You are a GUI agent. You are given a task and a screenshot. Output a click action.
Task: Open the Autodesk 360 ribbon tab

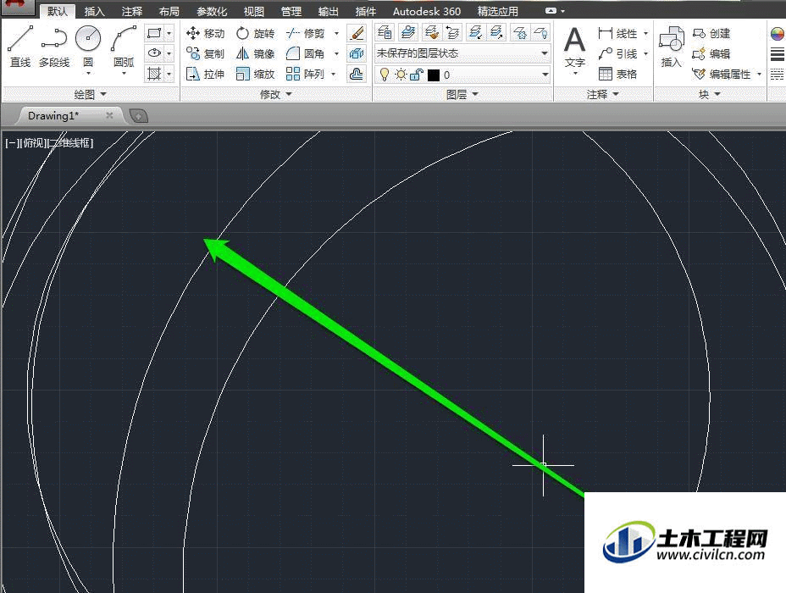[x=427, y=11]
